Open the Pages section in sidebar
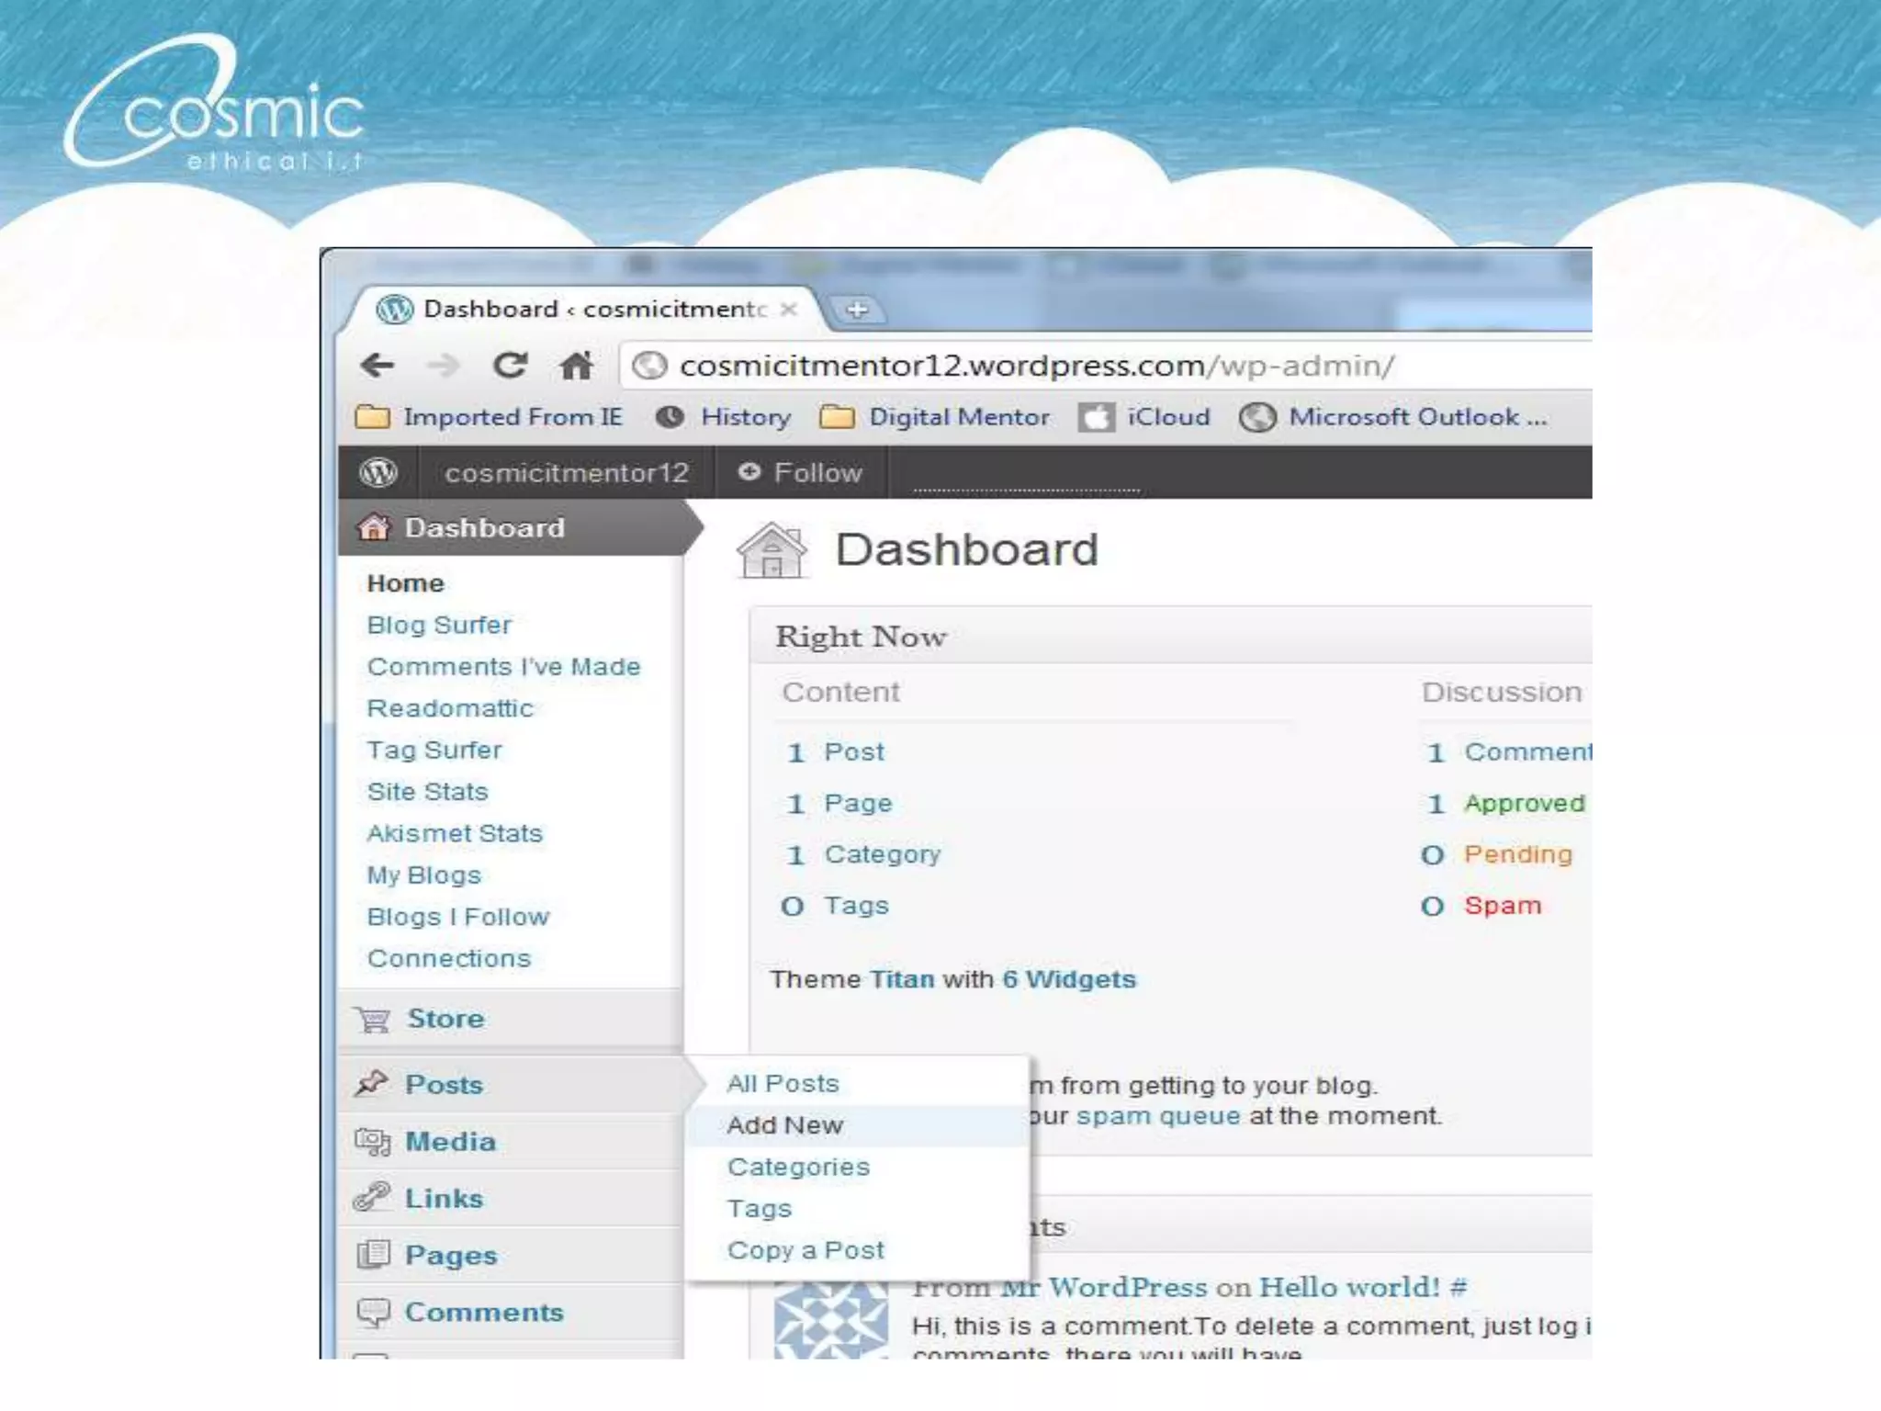 point(450,1256)
